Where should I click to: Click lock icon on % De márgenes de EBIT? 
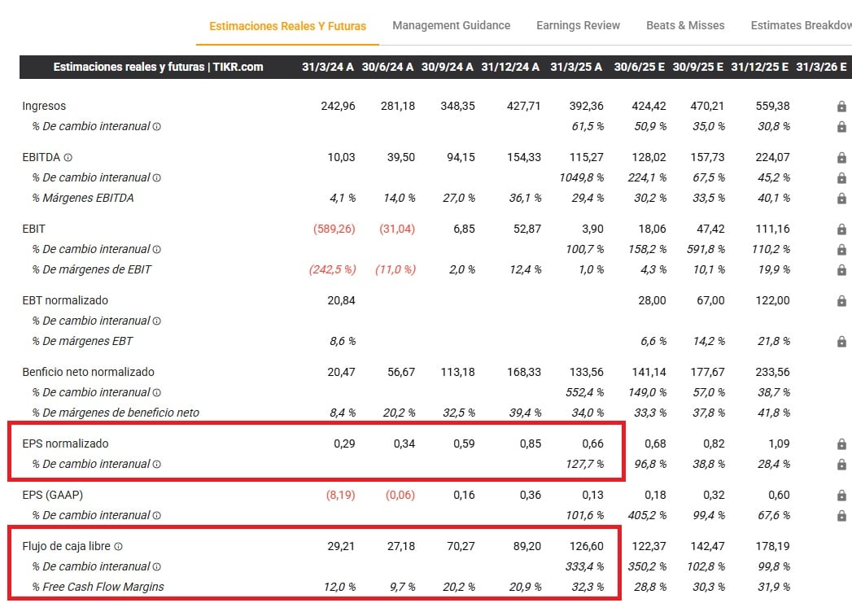coord(841,270)
